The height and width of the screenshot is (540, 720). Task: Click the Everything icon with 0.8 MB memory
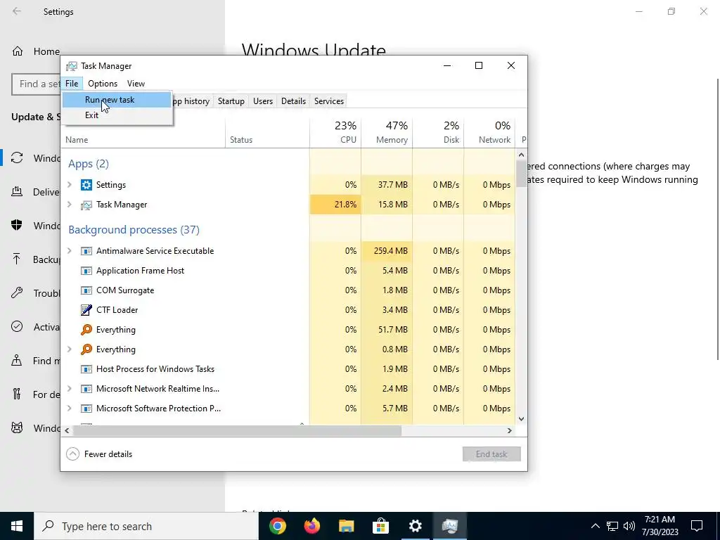[86, 349]
